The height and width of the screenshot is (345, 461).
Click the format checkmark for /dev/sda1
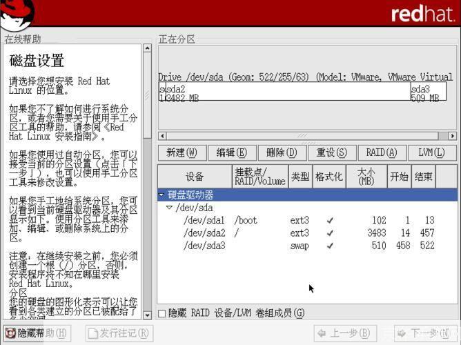(330, 220)
